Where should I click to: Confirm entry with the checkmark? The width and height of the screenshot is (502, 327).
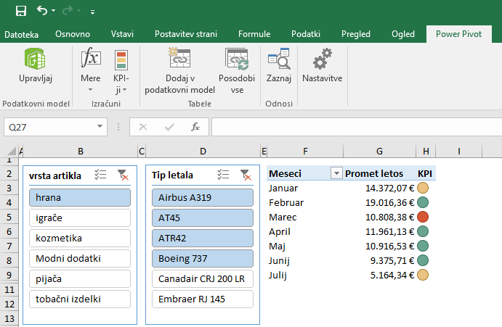point(169,127)
